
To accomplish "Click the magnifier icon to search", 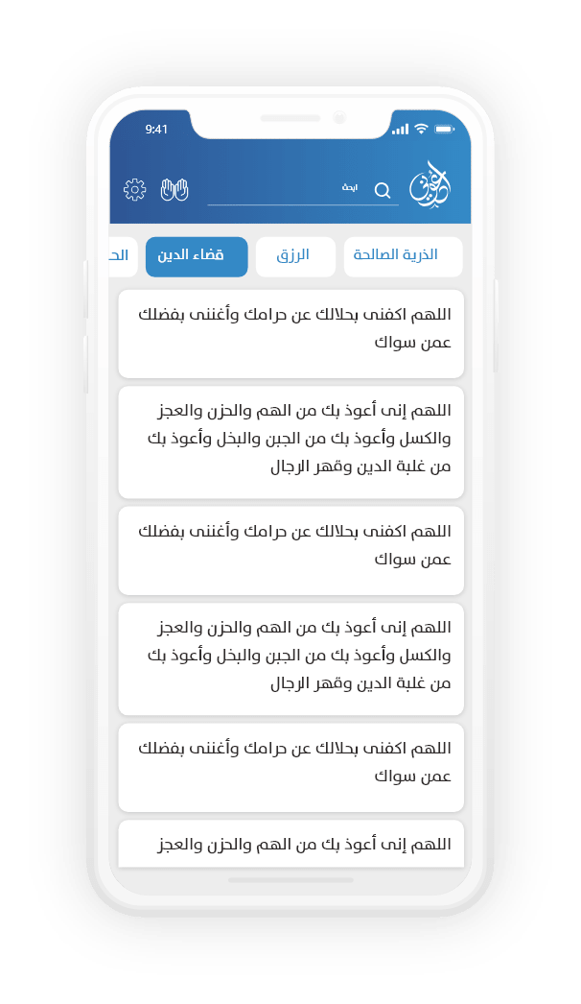I will coord(383,190).
